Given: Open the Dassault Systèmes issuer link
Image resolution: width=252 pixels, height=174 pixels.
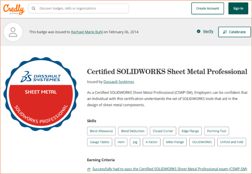Looking at the screenshot, I should (119, 82).
